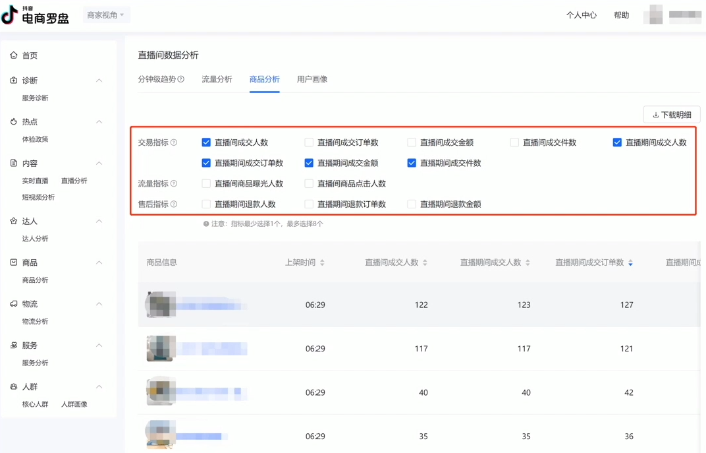Click product thumbnail in row with 122
The image size is (706, 453).
pos(160,305)
